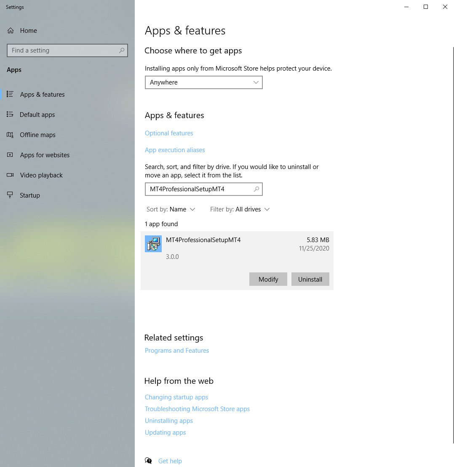Click the 5.83 MB size value
The height and width of the screenshot is (467, 454).
tap(318, 240)
